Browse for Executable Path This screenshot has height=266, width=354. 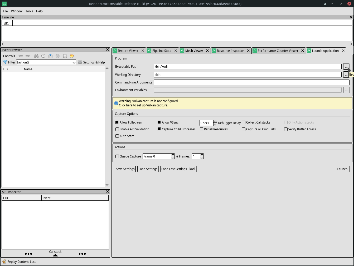pyautogui.click(x=346, y=67)
